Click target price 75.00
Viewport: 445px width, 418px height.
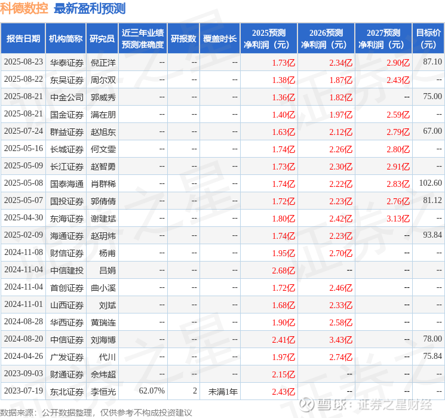coord(432,96)
